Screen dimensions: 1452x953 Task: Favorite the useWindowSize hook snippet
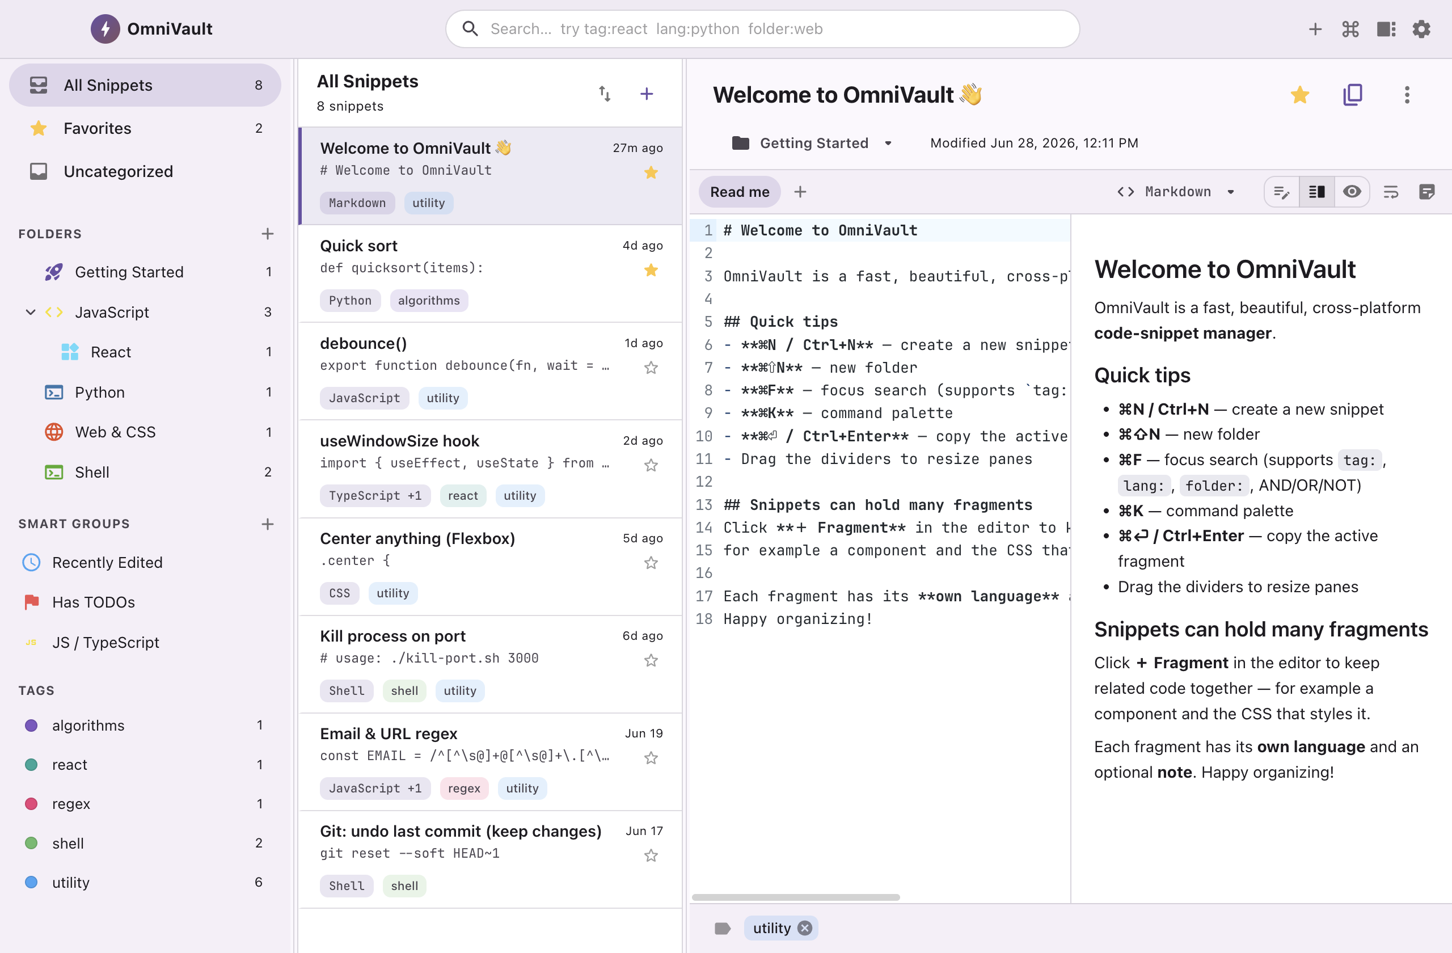click(651, 466)
